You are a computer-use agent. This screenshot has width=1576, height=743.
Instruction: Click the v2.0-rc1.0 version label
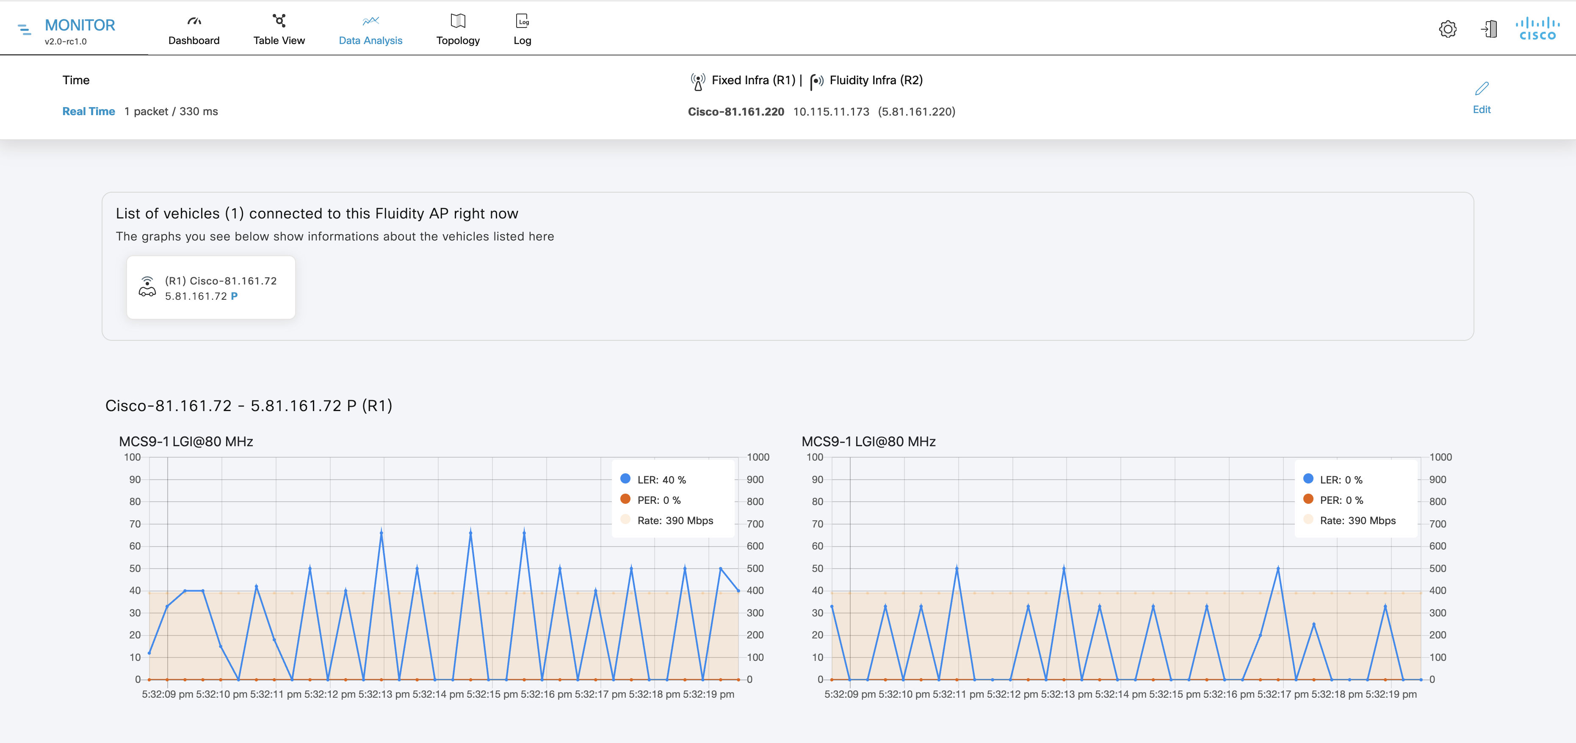66,41
